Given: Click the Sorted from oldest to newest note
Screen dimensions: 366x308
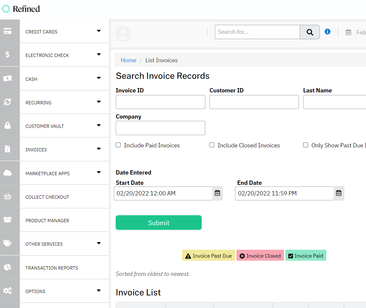Looking at the screenshot, I should coord(153,274).
